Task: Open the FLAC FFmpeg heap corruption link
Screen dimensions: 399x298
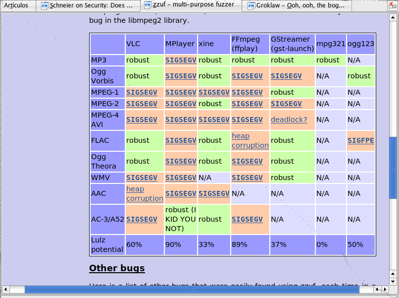Action: 250,140
